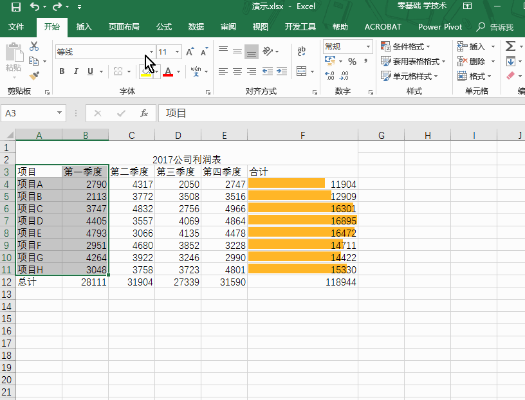Toggle bold formatting

(x=62, y=71)
